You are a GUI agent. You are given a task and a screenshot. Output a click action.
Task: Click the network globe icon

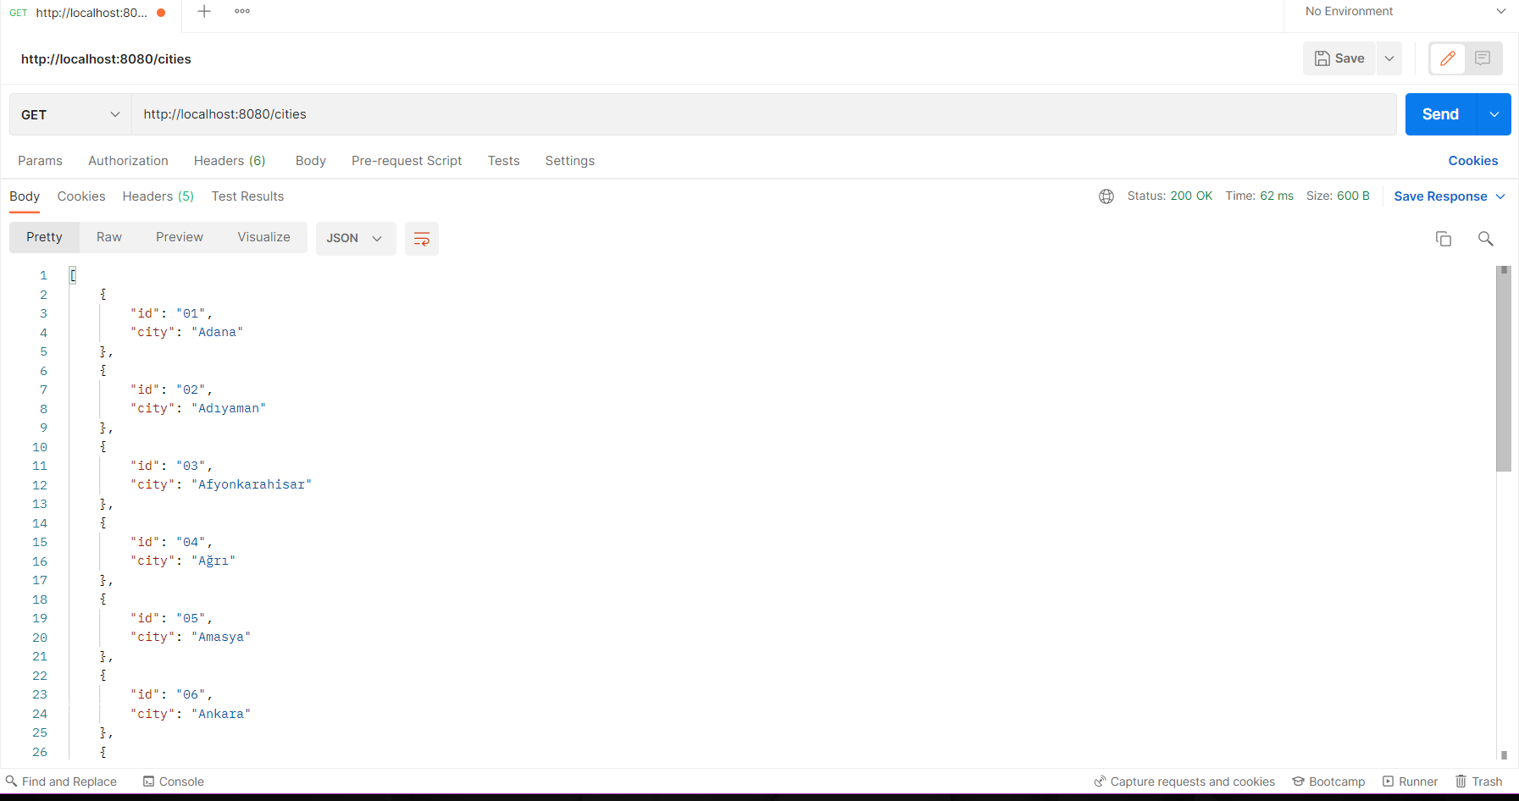point(1106,196)
